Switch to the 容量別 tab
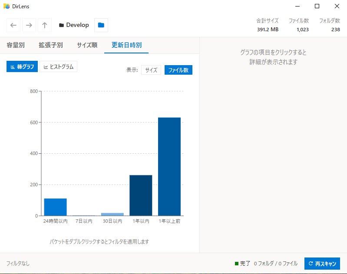 (x=16, y=45)
